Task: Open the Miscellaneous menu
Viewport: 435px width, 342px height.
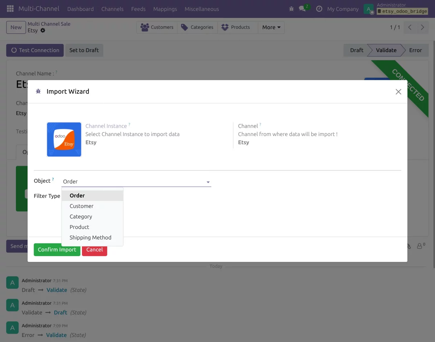Action: (202, 9)
